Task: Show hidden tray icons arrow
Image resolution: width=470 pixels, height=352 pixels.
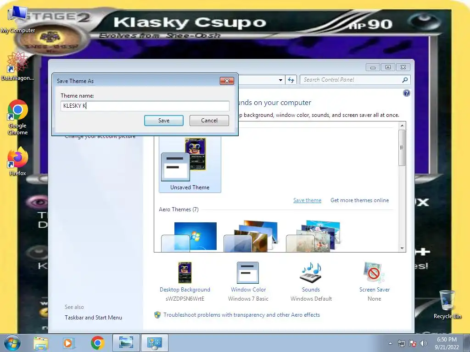Action: coord(390,343)
